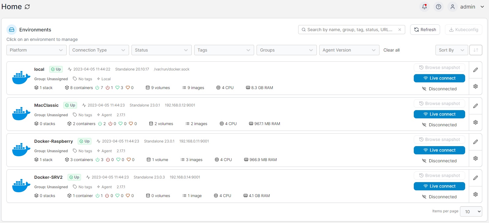489x223 pixels.
Task: Clear the search field with the X icon
Action: (x=399, y=30)
